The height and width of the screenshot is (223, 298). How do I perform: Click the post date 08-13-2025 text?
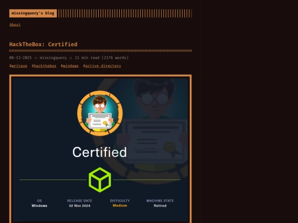tap(20, 58)
